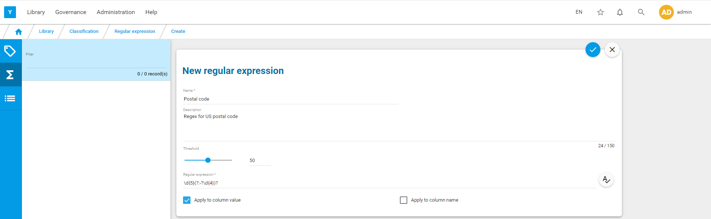This screenshot has height=219, width=711.
Task: Save with the blue checkmark button
Action: 593,50
